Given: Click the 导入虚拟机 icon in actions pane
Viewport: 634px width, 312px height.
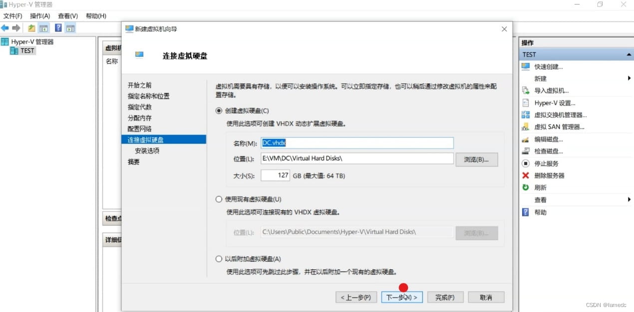Looking at the screenshot, I should [x=525, y=91].
